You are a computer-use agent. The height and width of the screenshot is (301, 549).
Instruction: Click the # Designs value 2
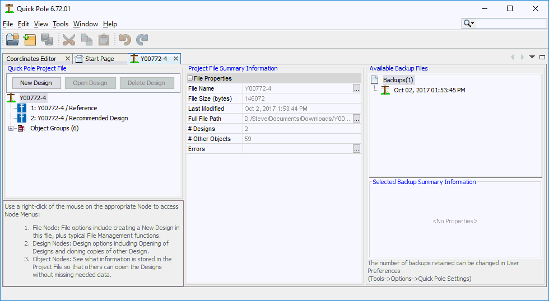click(x=246, y=129)
